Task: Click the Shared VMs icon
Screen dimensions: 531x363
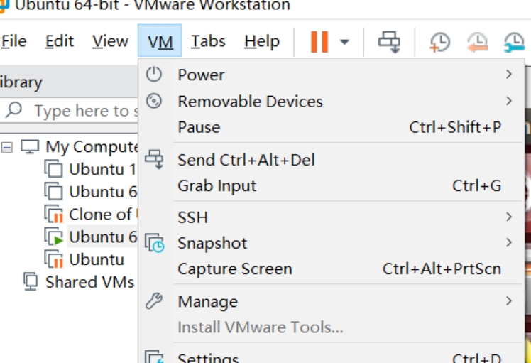Action: pyautogui.click(x=31, y=281)
